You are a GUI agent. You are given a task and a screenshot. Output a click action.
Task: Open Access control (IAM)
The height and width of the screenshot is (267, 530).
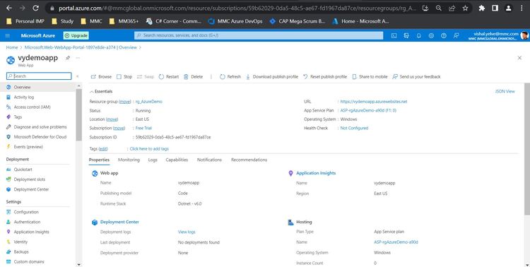[32, 107]
